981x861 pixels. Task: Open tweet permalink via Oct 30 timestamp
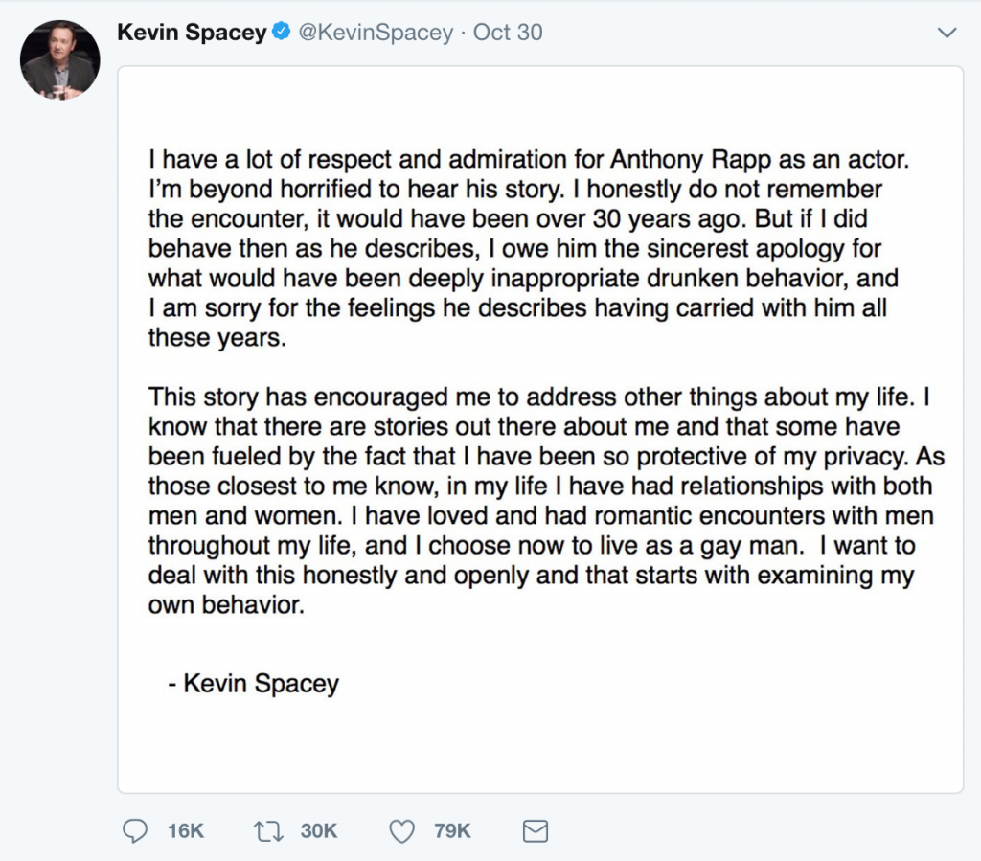508,33
